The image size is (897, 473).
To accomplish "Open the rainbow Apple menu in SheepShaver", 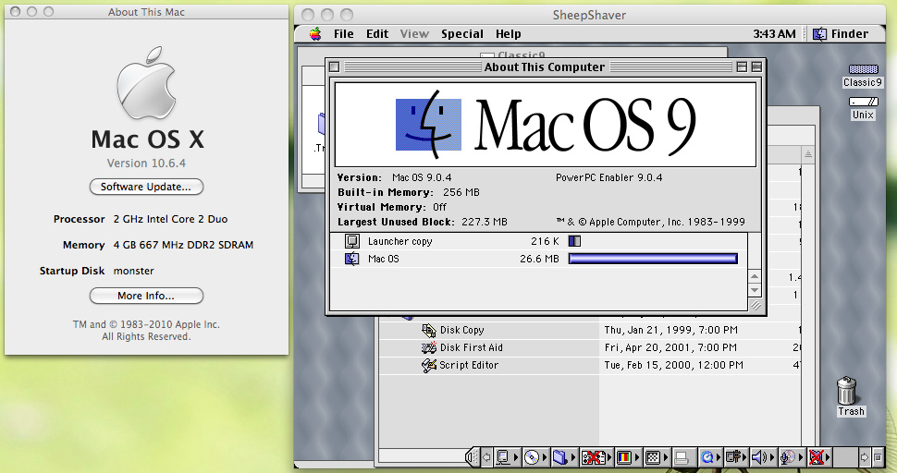I will 315,34.
